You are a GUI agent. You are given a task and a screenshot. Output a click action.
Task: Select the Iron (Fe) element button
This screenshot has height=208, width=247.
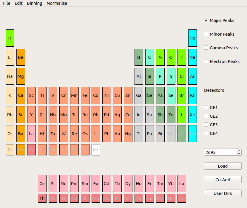[x=85, y=95]
